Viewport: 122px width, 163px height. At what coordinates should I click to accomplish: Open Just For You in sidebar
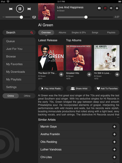tap(19, 49)
